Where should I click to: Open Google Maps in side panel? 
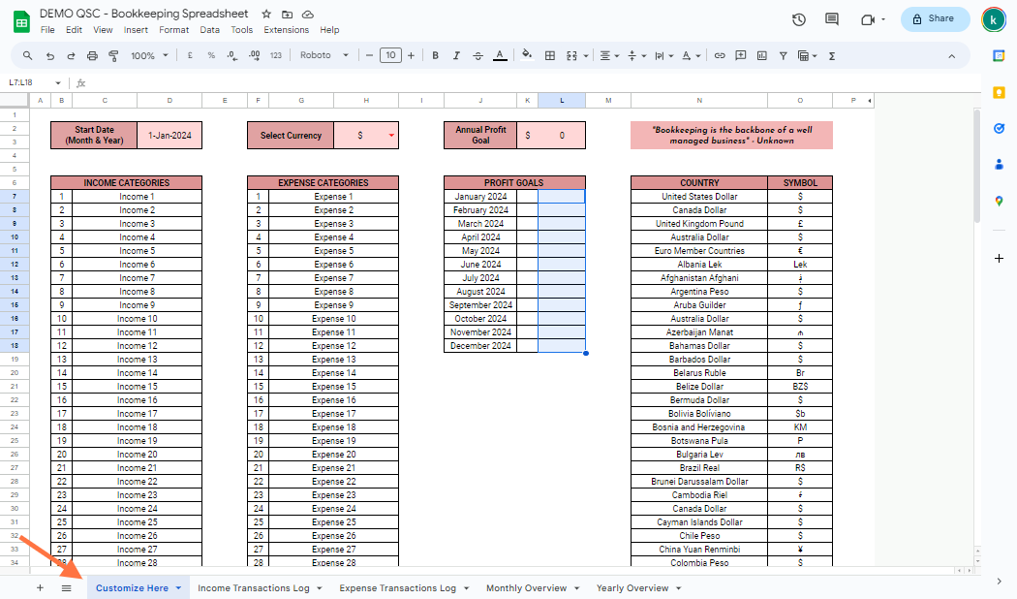[x=999, y=202]
